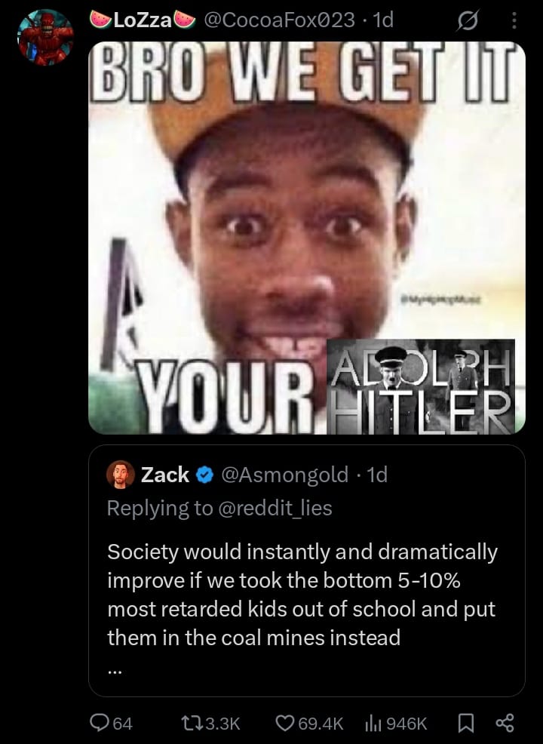Open the @Asmongold handle
Viewport: 543px width, 744px height.
[x=284, y=475]
